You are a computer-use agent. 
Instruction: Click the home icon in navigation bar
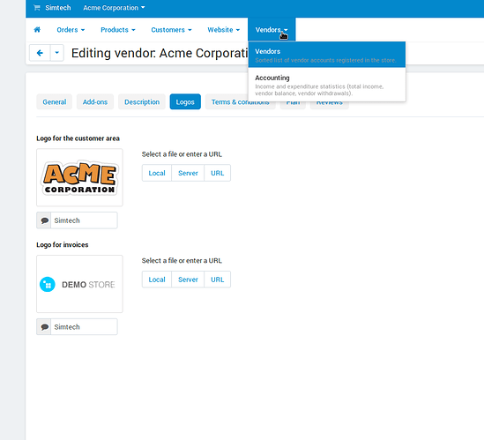tap(37, 30)
